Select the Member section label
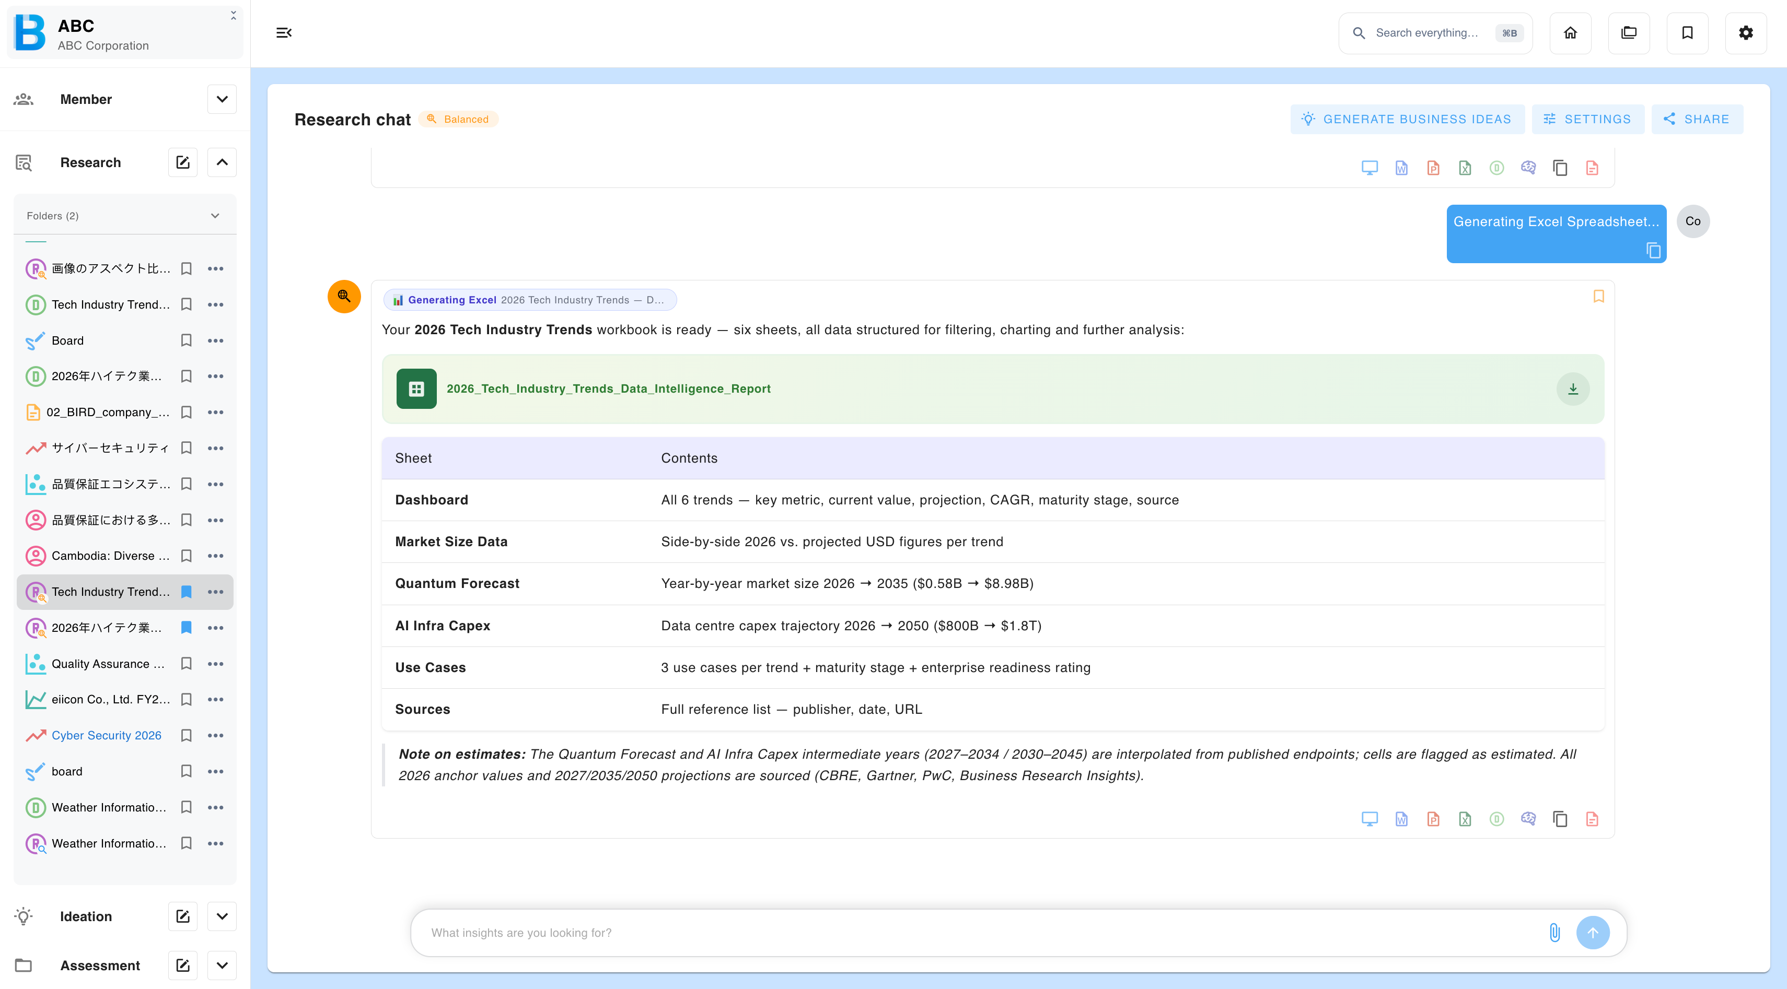This screenshot has height=989, width=1787. click(86, 99)
